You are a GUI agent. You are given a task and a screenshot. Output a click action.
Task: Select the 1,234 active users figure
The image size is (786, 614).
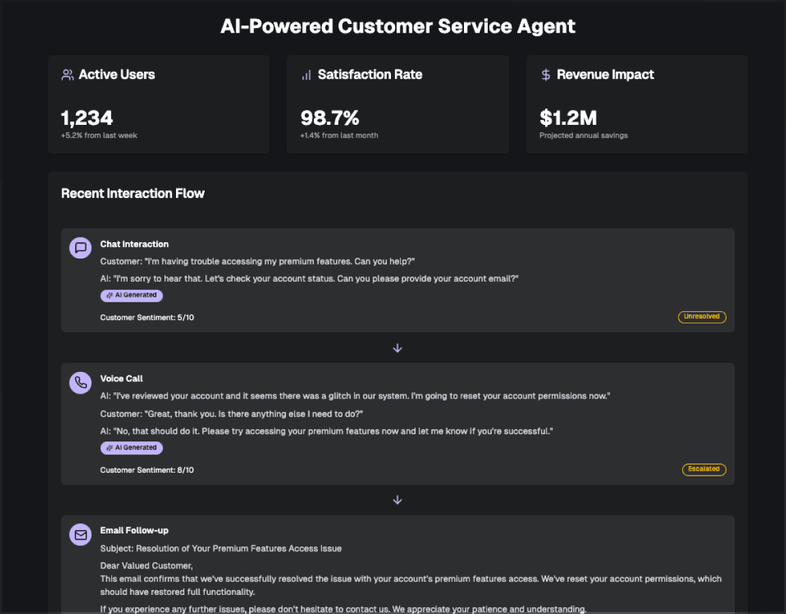tap(87, 118)
